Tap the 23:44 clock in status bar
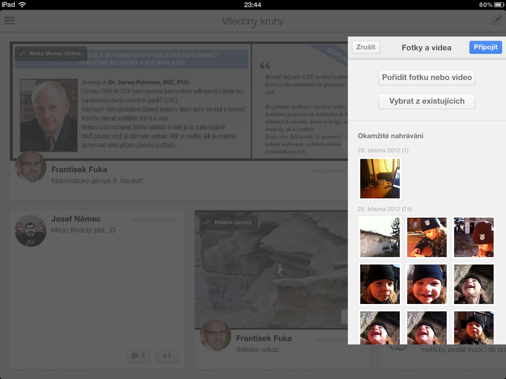 tap(252, 5)
